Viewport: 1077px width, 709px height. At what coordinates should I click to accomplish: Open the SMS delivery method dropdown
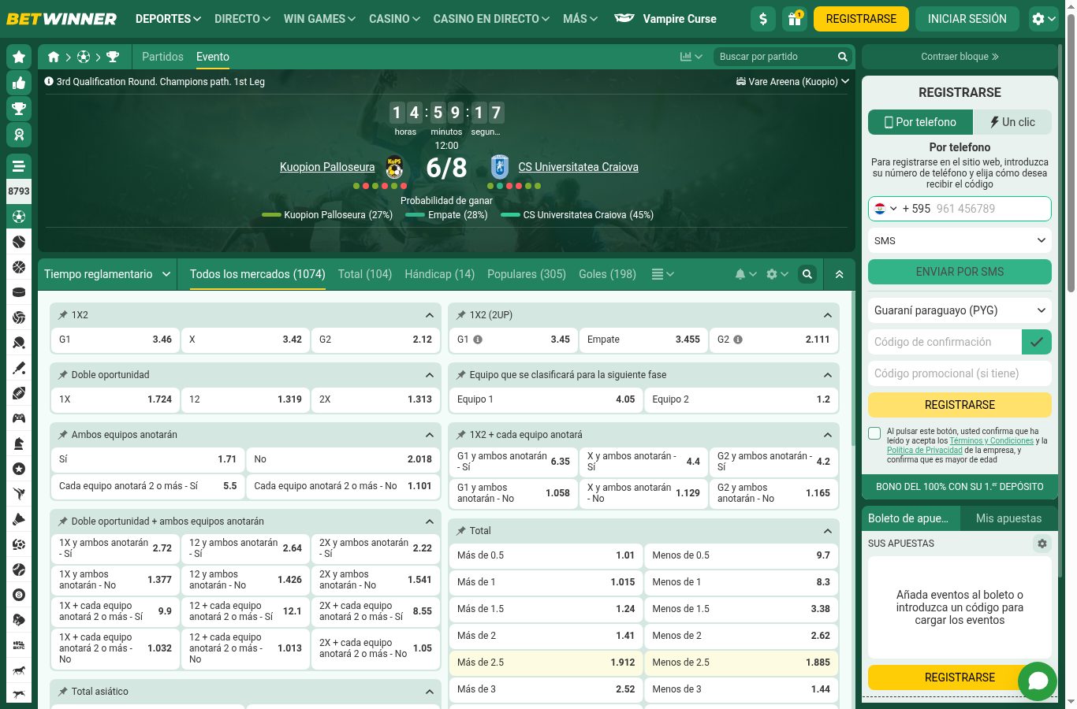[x=960, y=241]
